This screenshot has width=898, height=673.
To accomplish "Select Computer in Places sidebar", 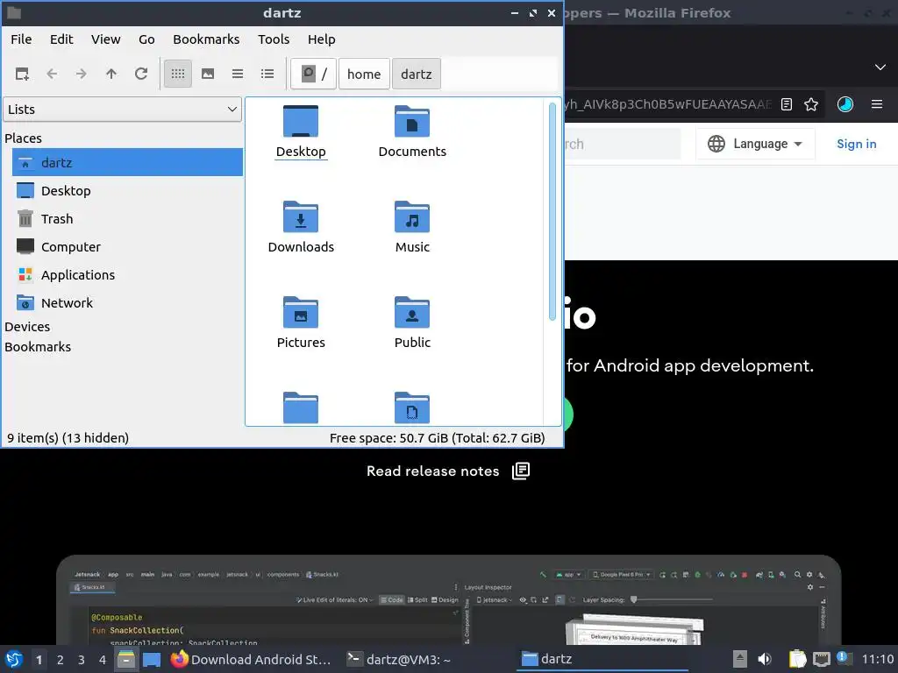I will pos(127,246).
